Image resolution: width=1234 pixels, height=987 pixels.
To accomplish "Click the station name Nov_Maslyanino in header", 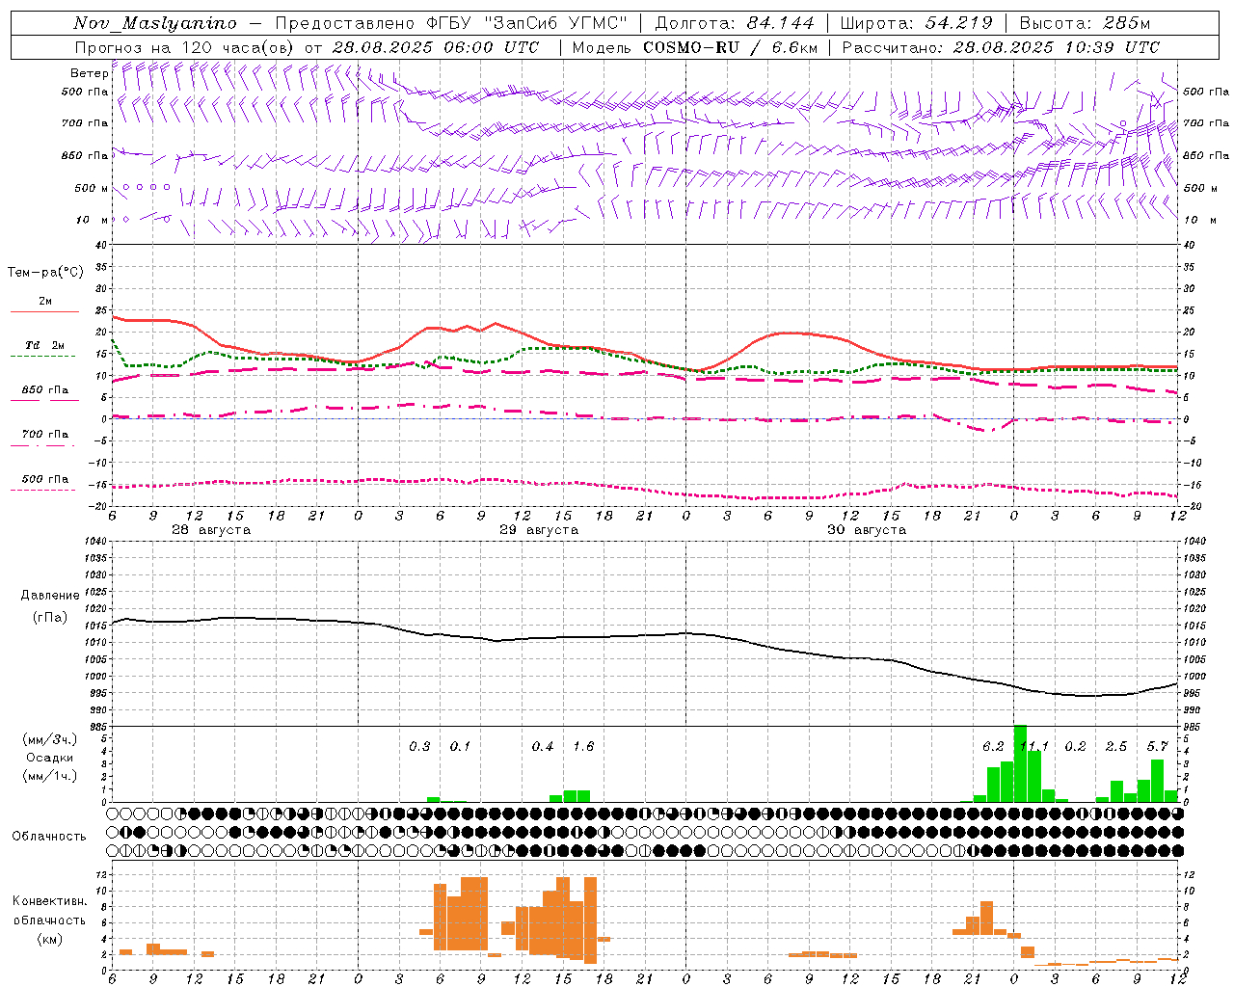I will [155, 23].
